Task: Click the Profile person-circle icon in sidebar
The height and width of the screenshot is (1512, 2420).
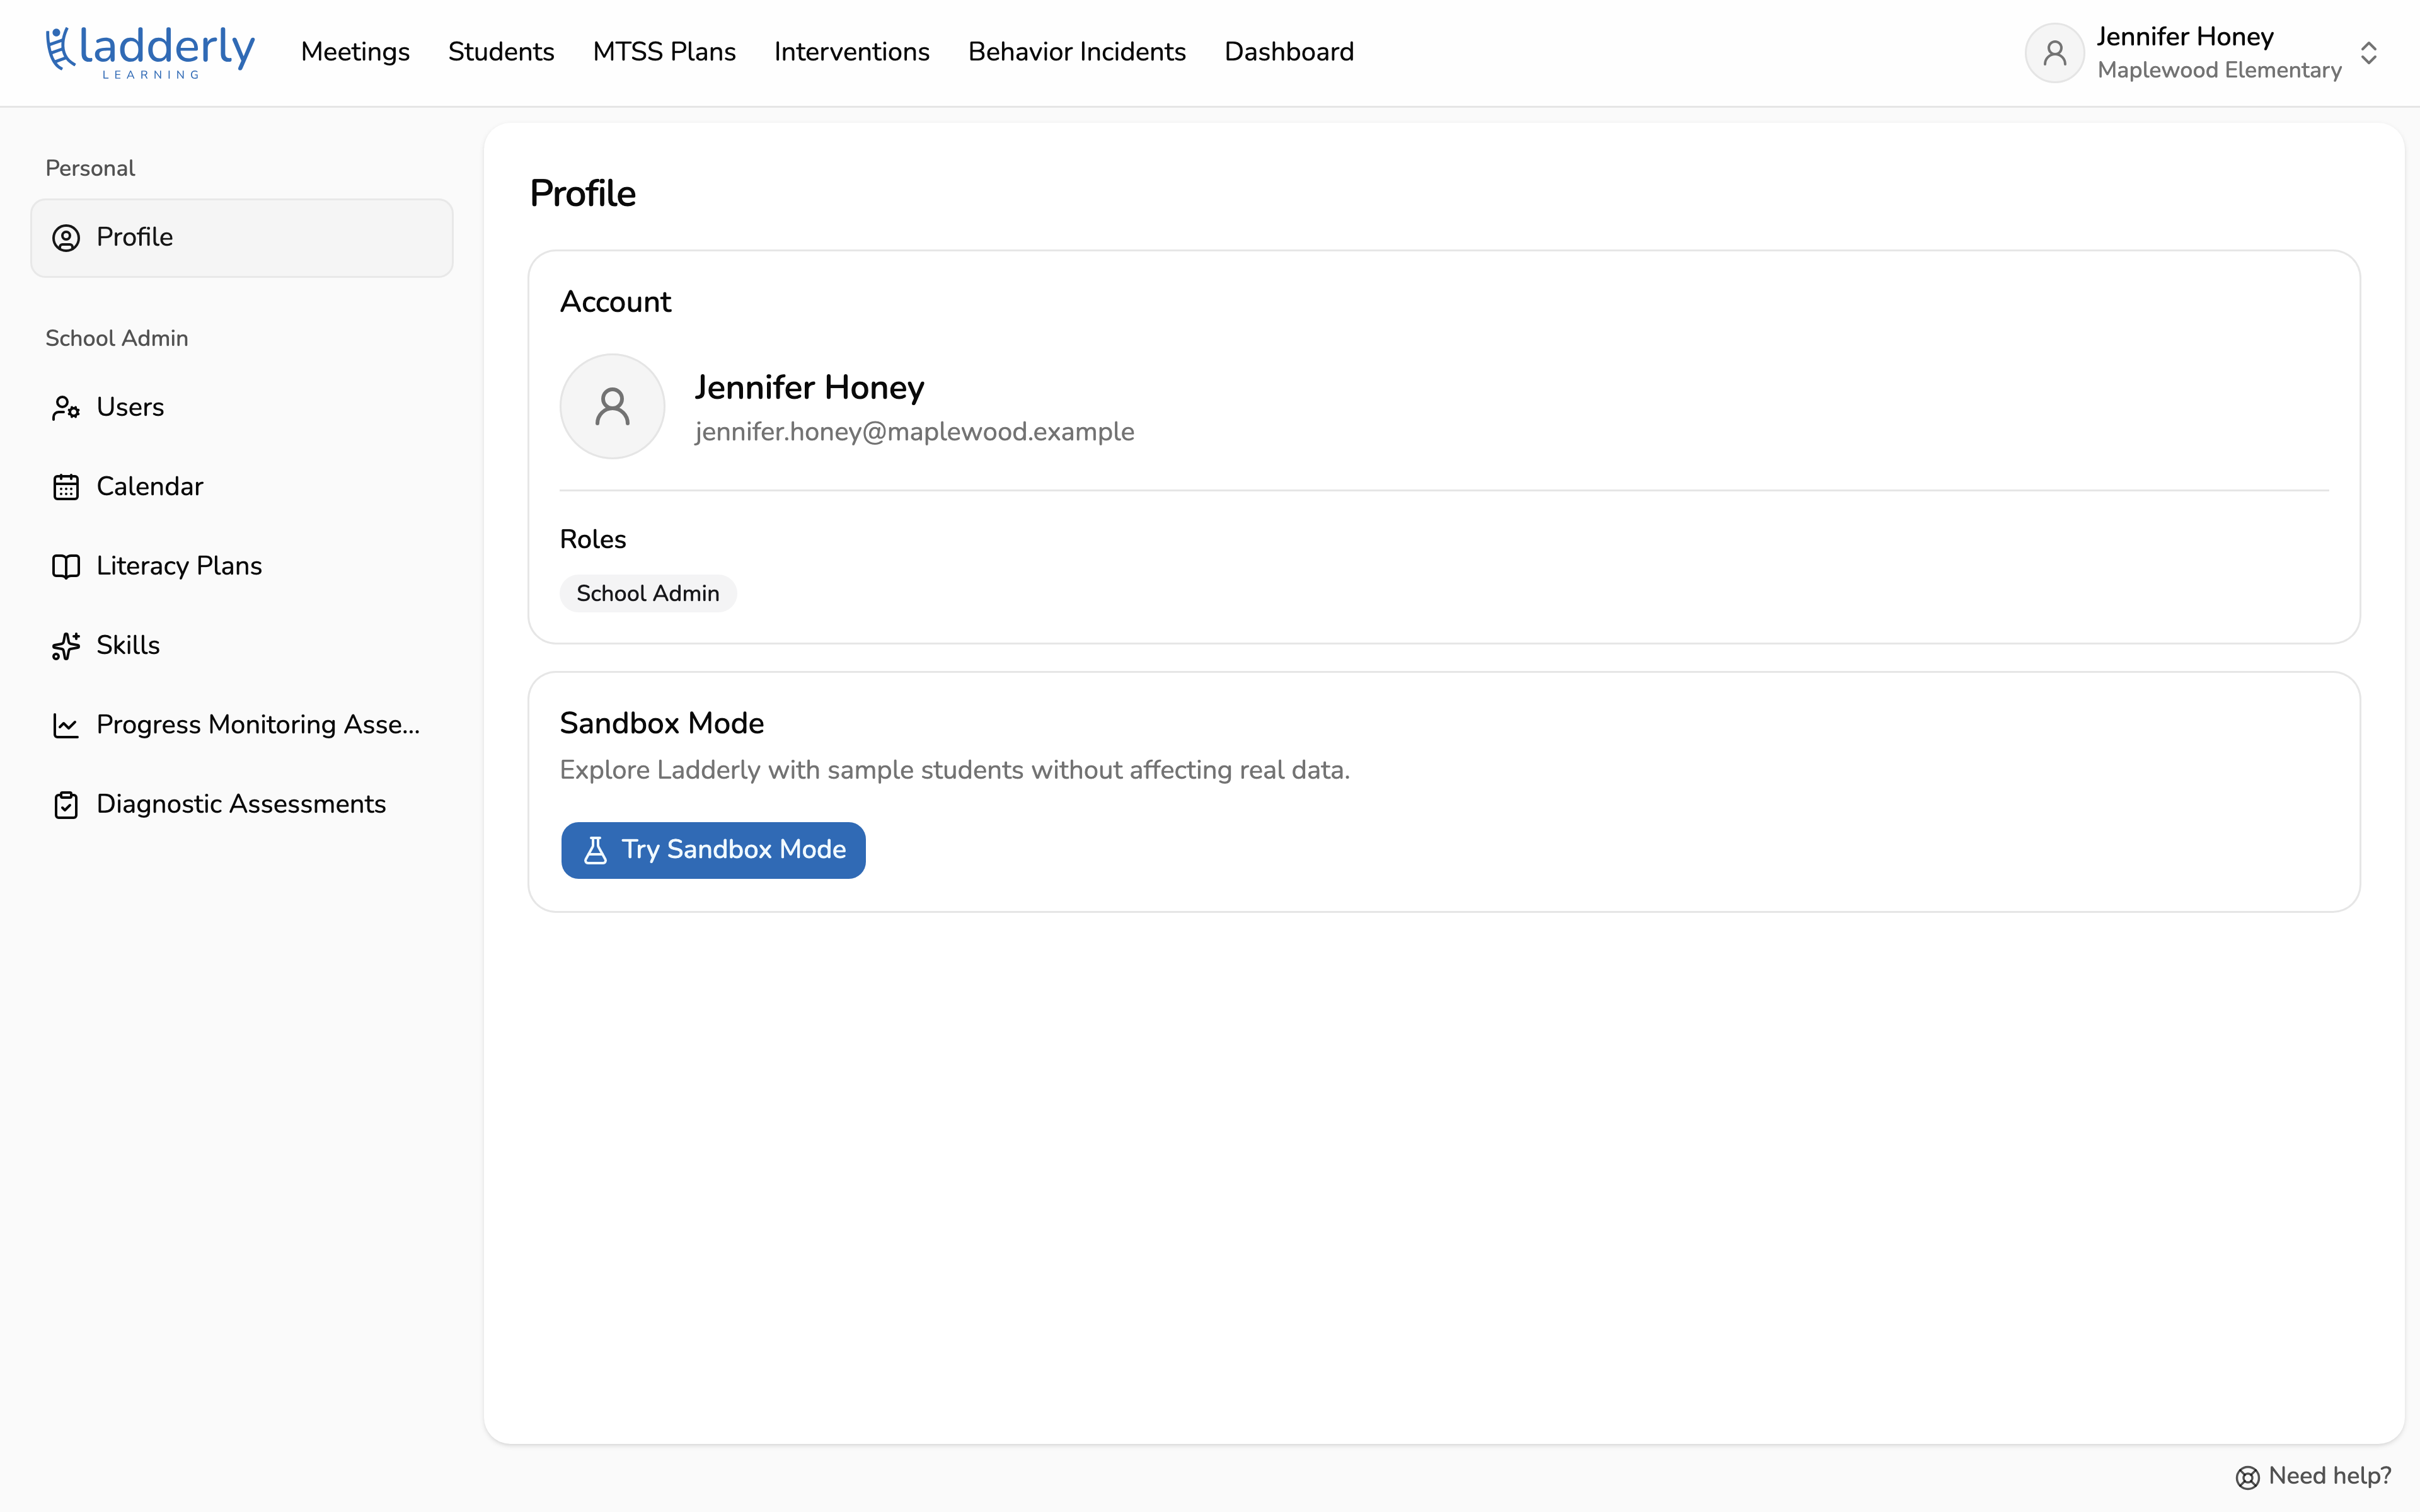Action: 66,238
